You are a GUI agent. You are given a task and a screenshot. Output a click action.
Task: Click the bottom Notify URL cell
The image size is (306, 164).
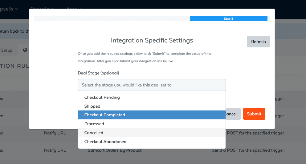point(55,150)
